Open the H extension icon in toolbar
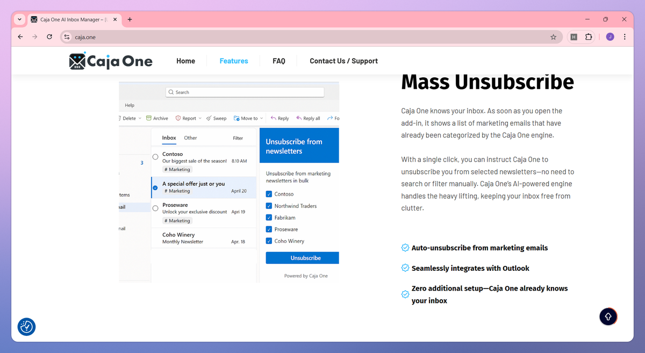 [574, 37]
